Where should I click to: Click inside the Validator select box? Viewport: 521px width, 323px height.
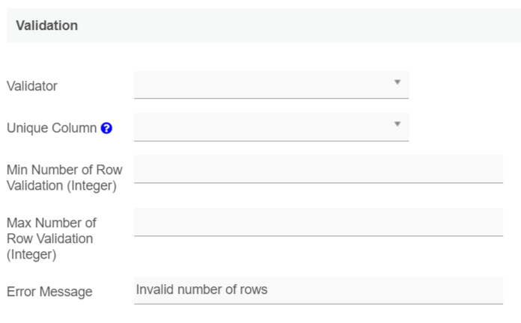pyautogui.click(x=262, y=84)
